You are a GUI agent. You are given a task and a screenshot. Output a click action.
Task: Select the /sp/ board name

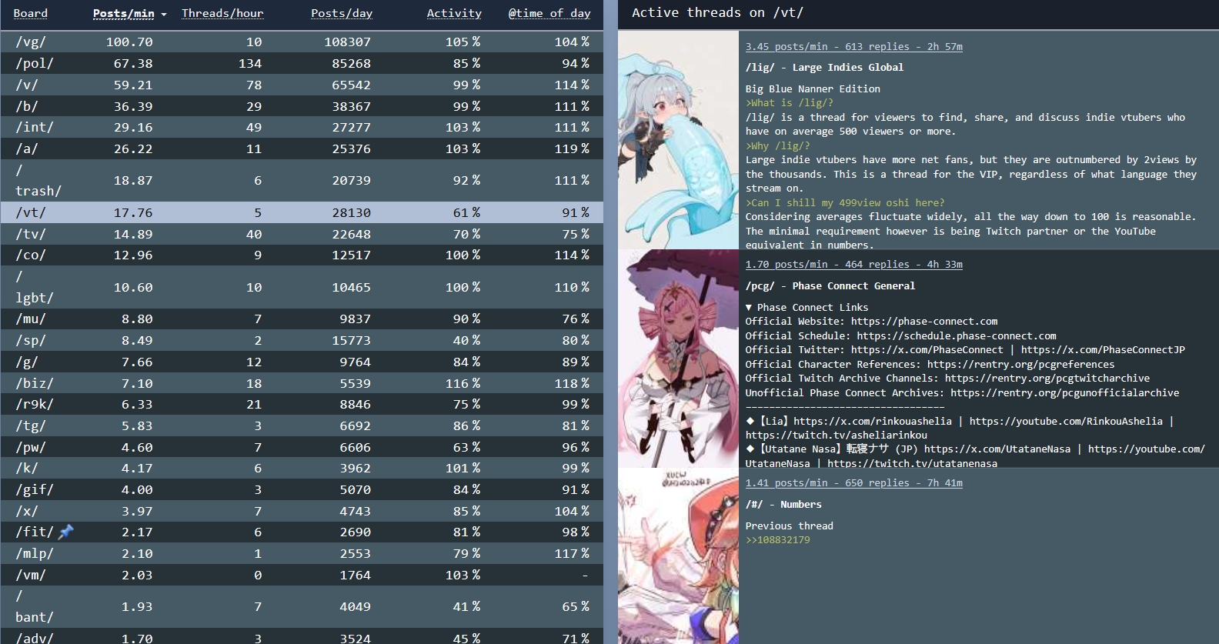tap(31, 340)
